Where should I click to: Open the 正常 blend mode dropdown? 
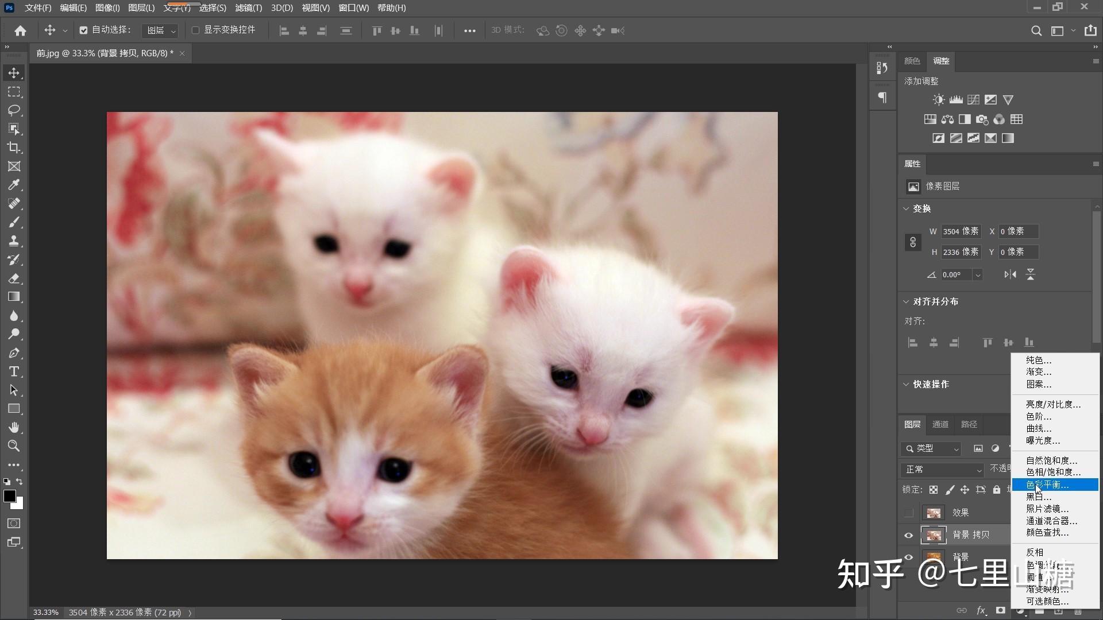coord(943,470)
